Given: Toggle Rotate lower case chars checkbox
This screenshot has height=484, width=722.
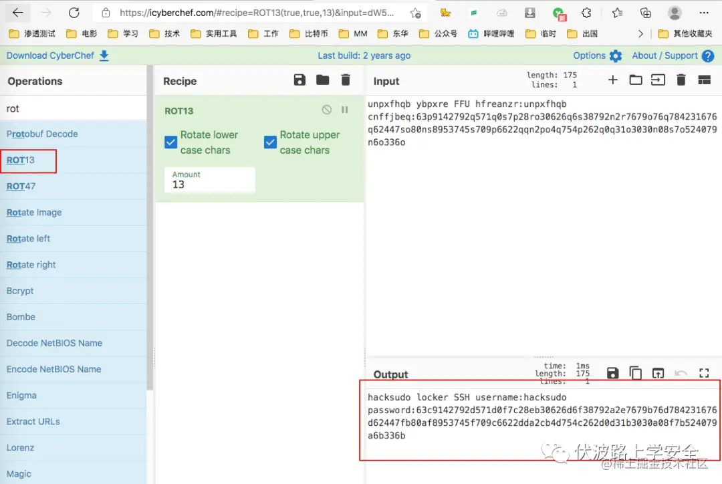Looking at the screenshot, I should [171, 142].
